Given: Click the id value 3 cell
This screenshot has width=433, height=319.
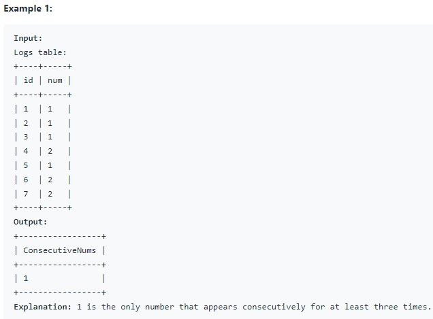Looking at the screenshot, I should 26,137.
